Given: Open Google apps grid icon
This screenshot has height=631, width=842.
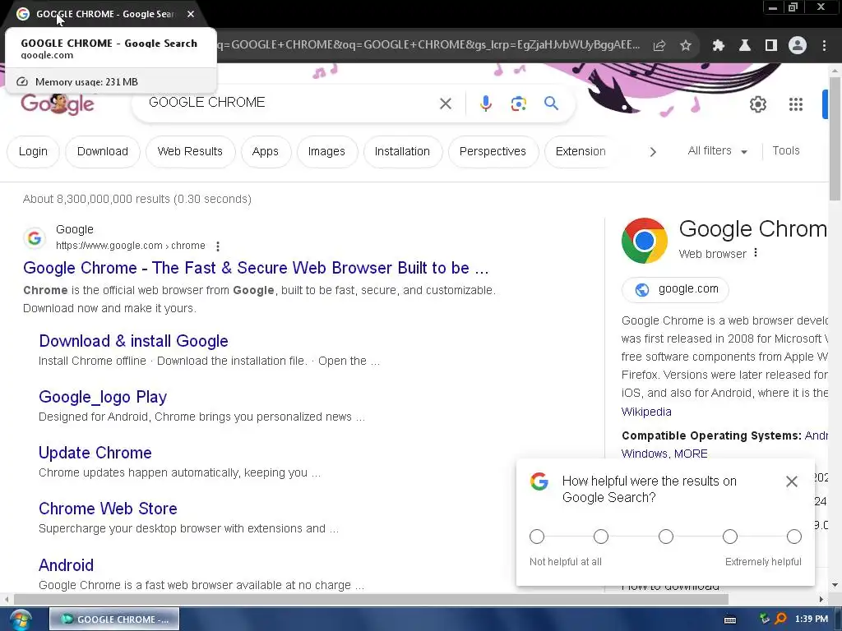Looking at the screenshot, I should (x=795, y=104).
